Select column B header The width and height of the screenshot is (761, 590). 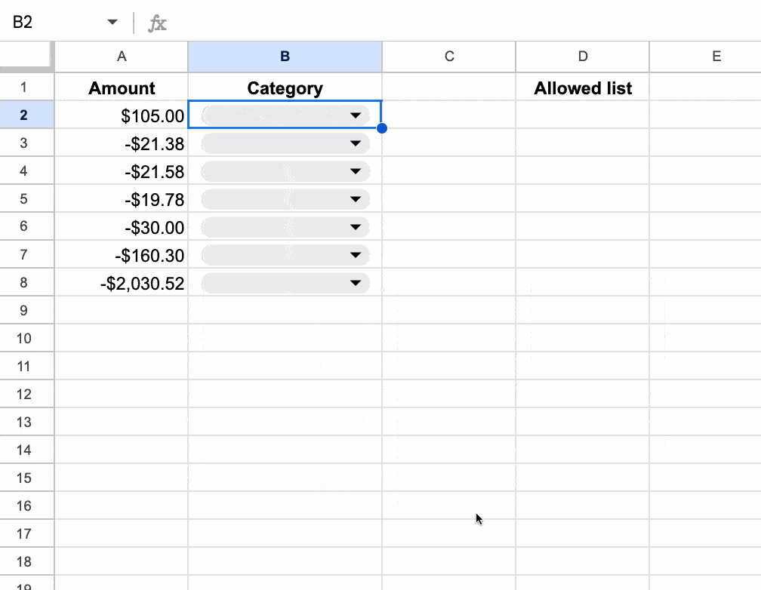point(285,57)
